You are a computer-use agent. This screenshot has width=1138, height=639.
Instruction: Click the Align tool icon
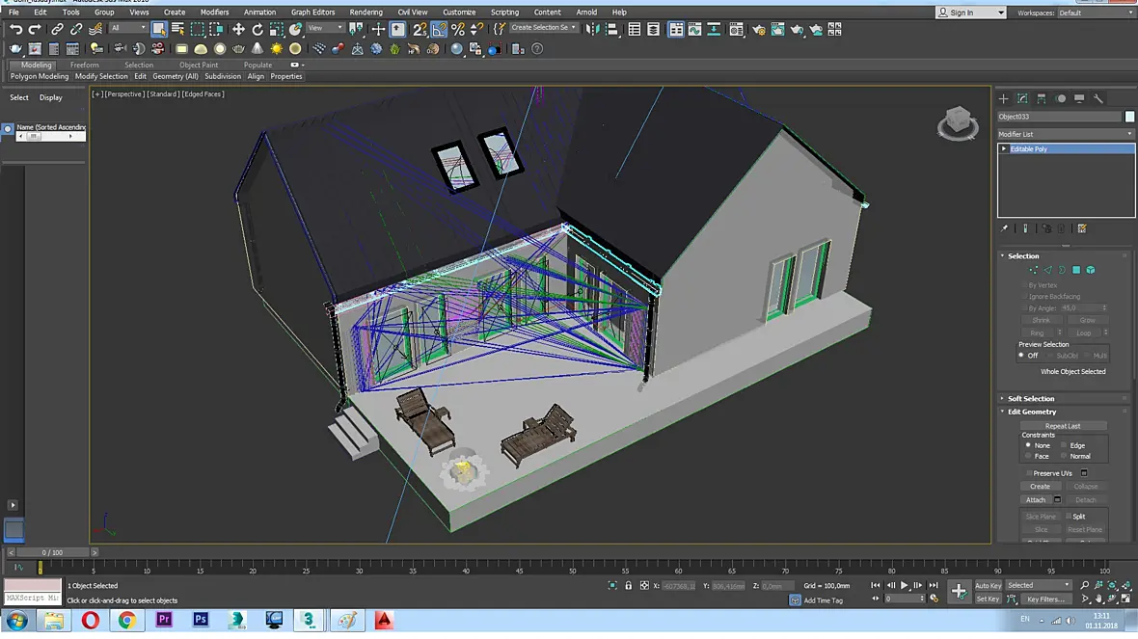[611, 30]
